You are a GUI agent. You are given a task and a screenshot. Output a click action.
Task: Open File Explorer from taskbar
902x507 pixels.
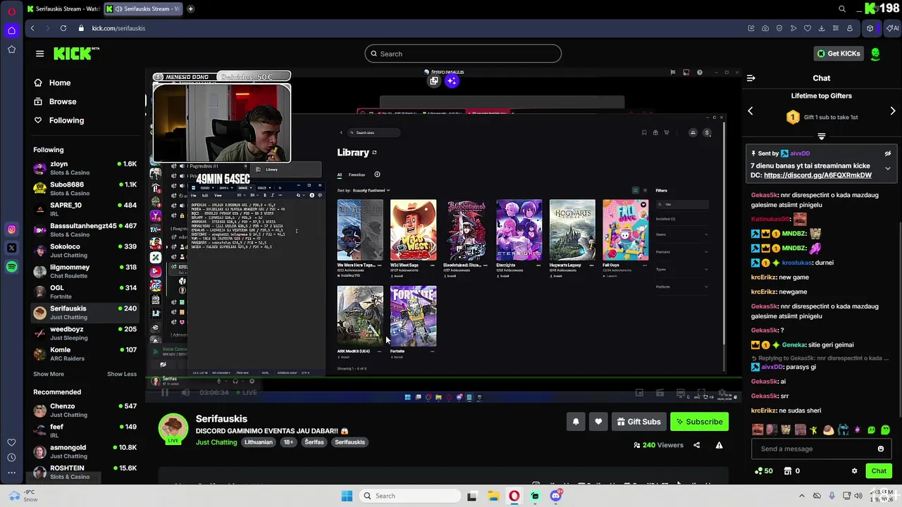tap(493, 496)
